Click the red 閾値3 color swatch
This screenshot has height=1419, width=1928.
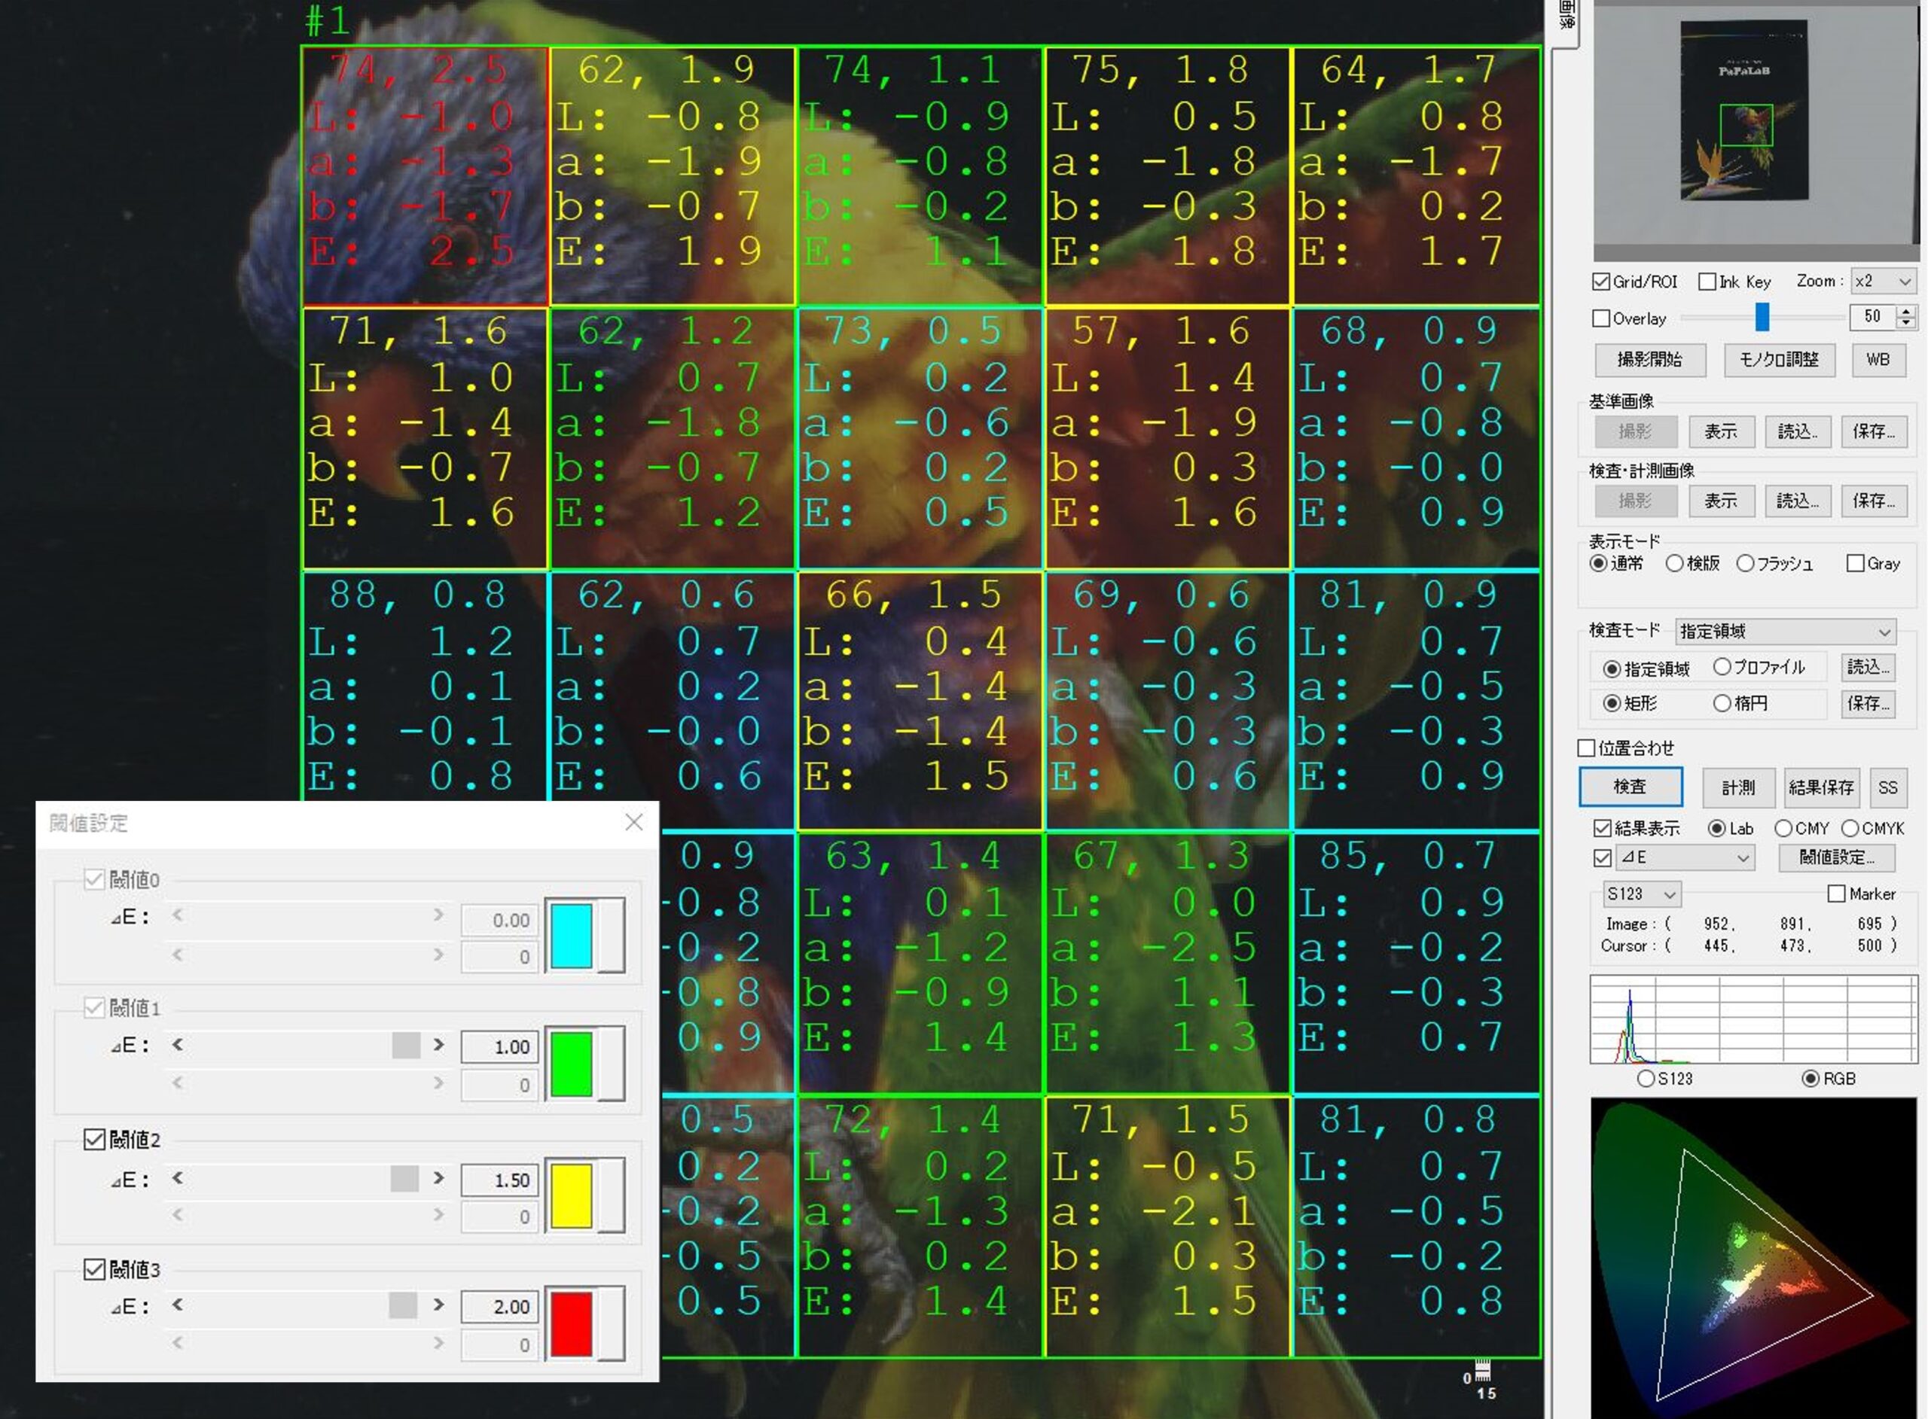572,1324
